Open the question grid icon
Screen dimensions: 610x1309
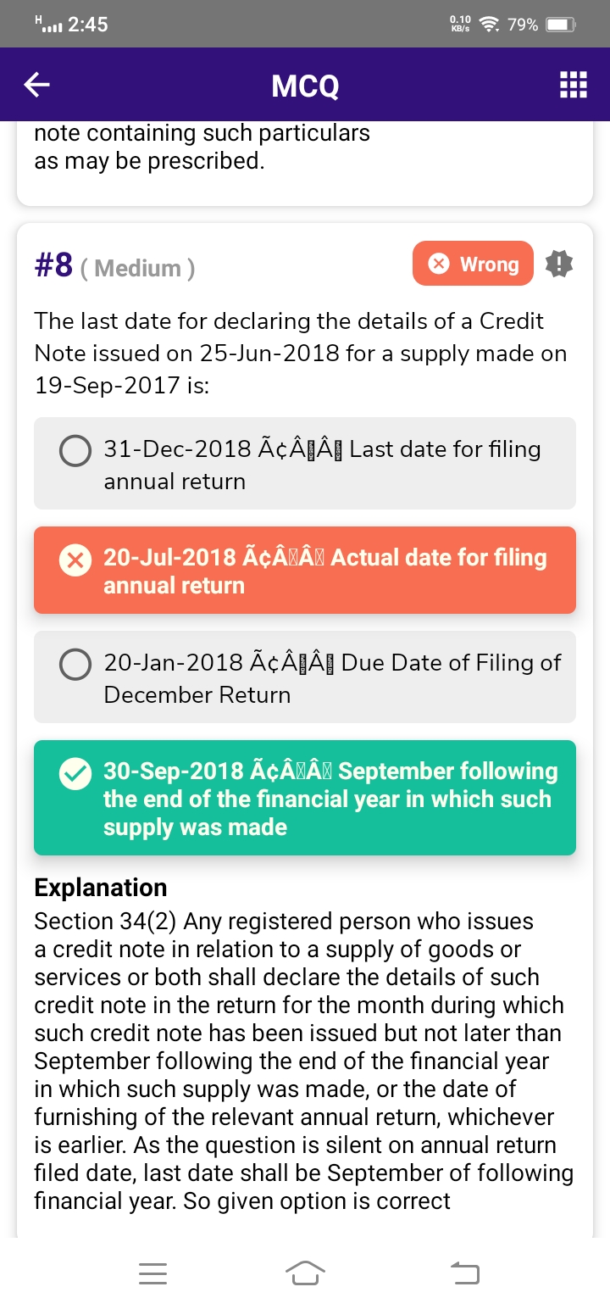click(x=574, y=85)
